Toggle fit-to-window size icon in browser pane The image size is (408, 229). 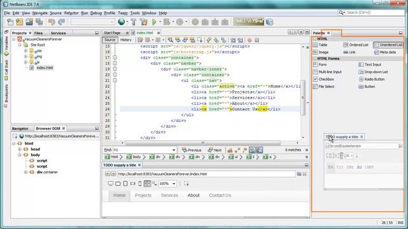(147, 184)
